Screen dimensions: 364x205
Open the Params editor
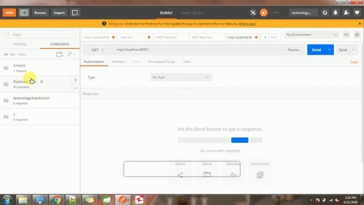pyautogui.click(x=293, y=50)
